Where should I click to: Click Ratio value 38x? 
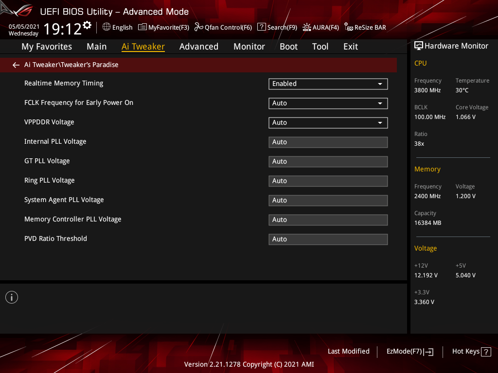pyautogui.click(x=419, y=144)
